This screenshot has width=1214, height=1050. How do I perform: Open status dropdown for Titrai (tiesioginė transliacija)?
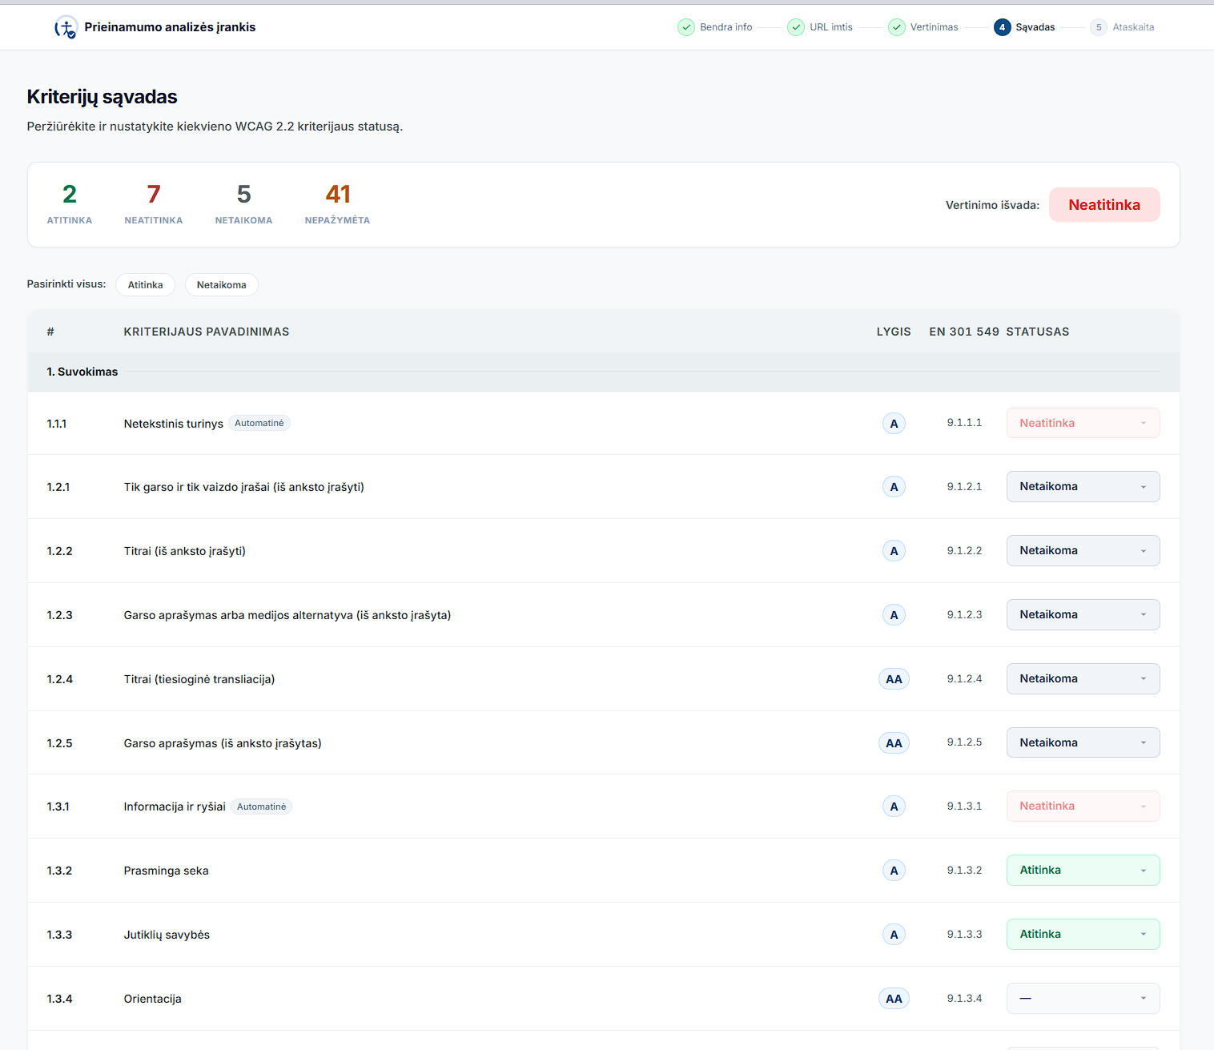click(x=1083, y=679)
